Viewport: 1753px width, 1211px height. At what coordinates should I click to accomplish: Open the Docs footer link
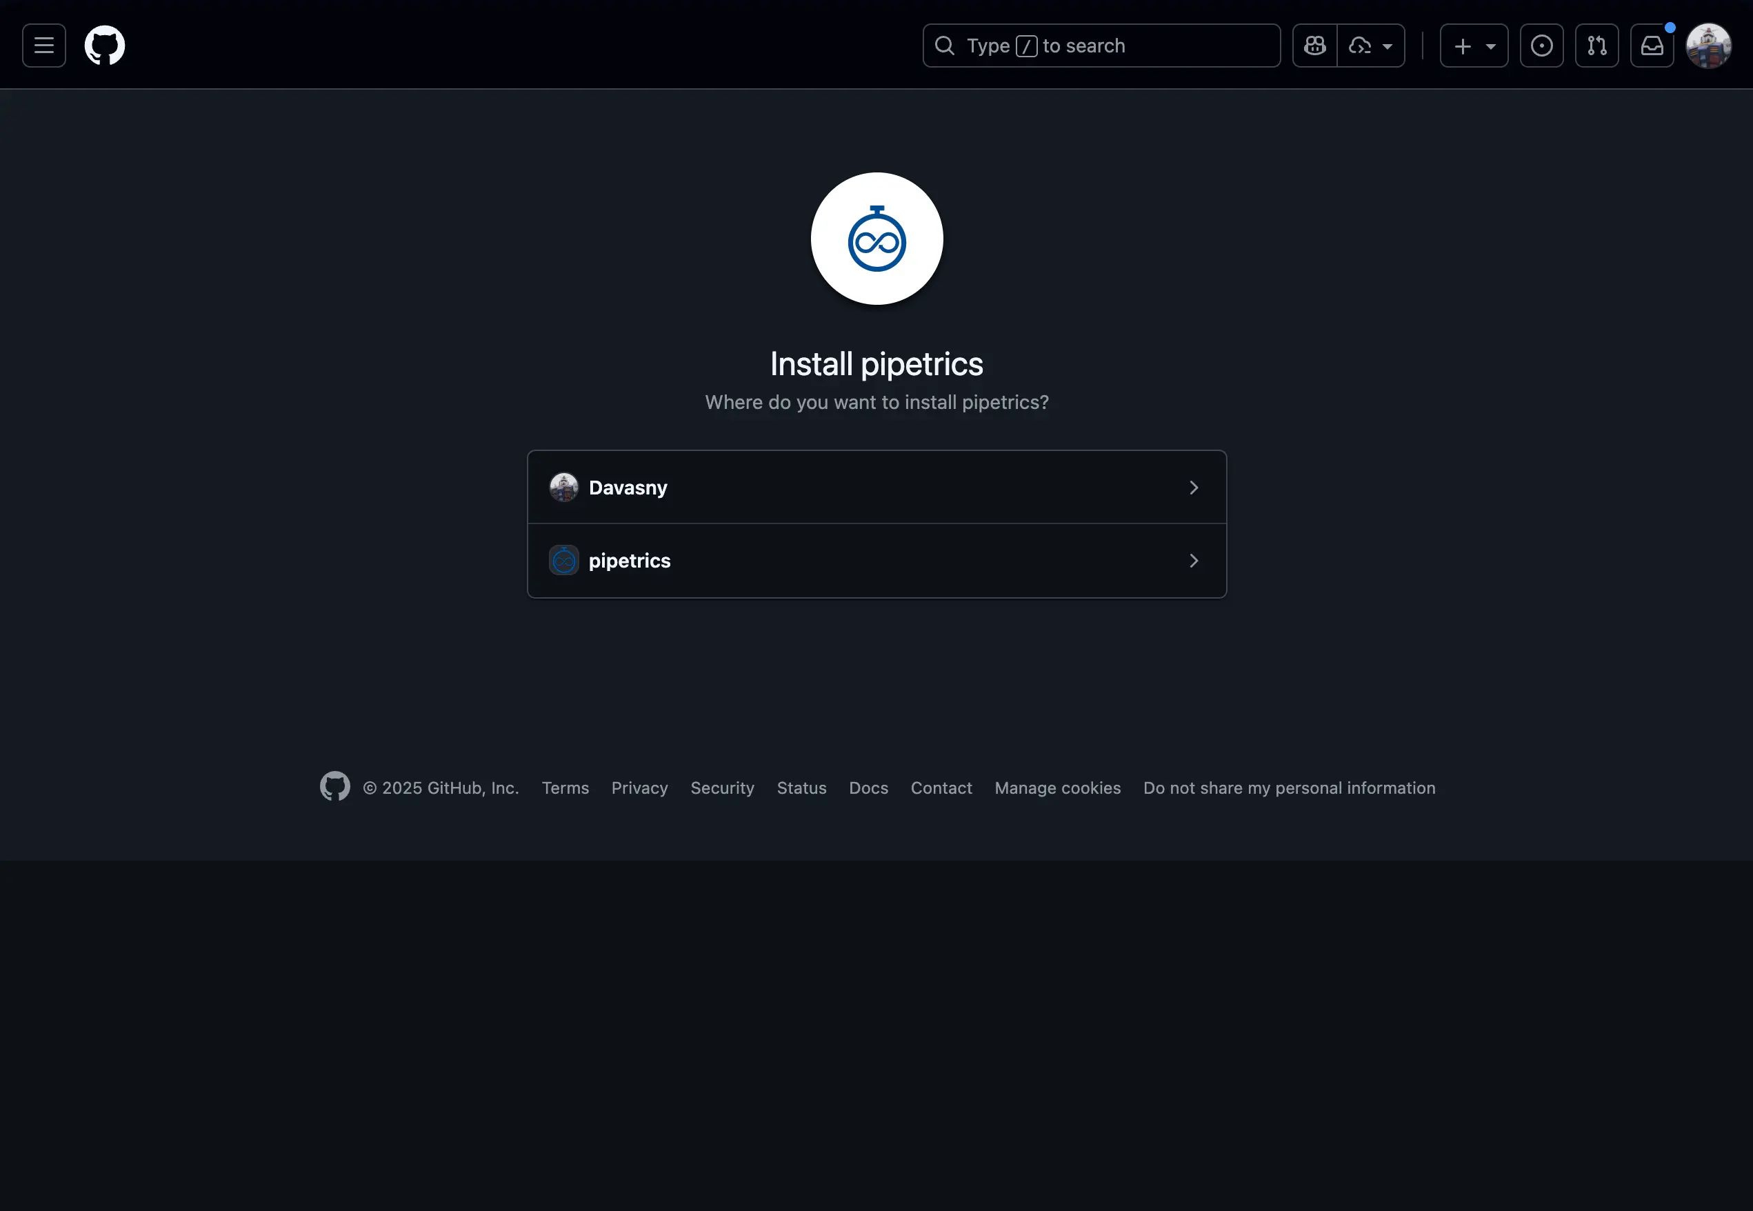[868, 788]
